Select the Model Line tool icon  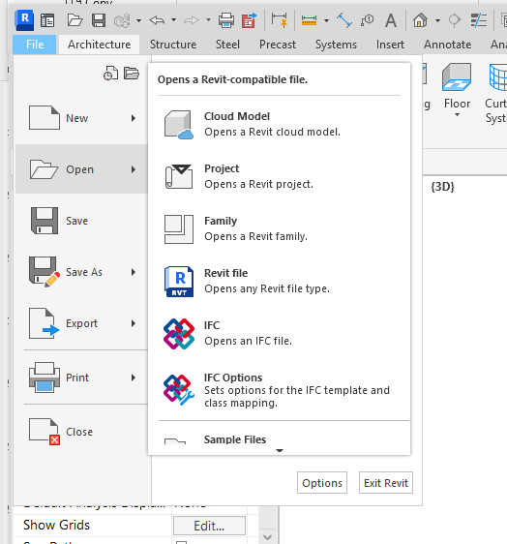pyautogui.click(x=344, y=20)
